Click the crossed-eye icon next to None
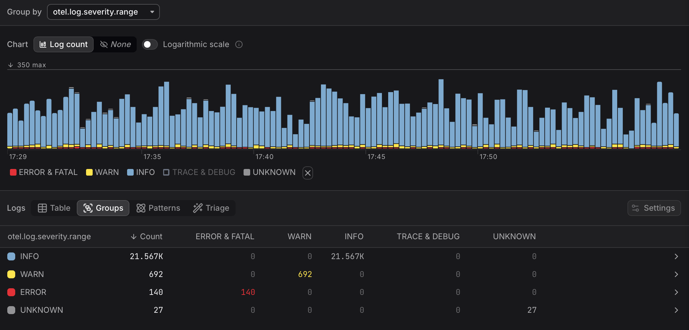 pyautogui.click(x=104, y=44)
